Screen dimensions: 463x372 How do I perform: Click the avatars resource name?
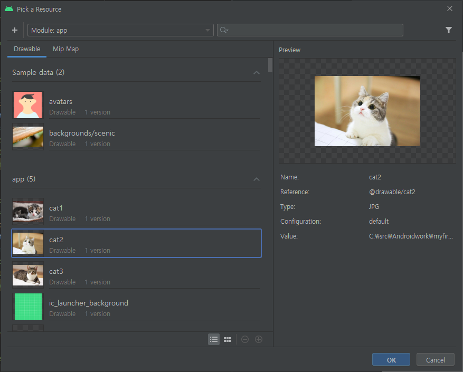coord(61,101)
